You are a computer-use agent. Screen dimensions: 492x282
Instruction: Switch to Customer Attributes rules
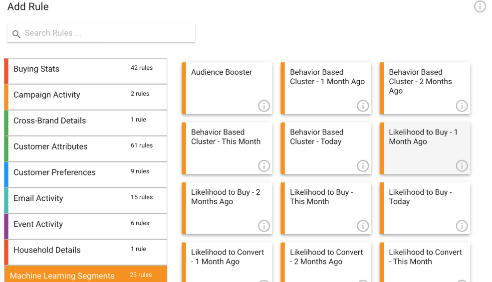(86, 147)
